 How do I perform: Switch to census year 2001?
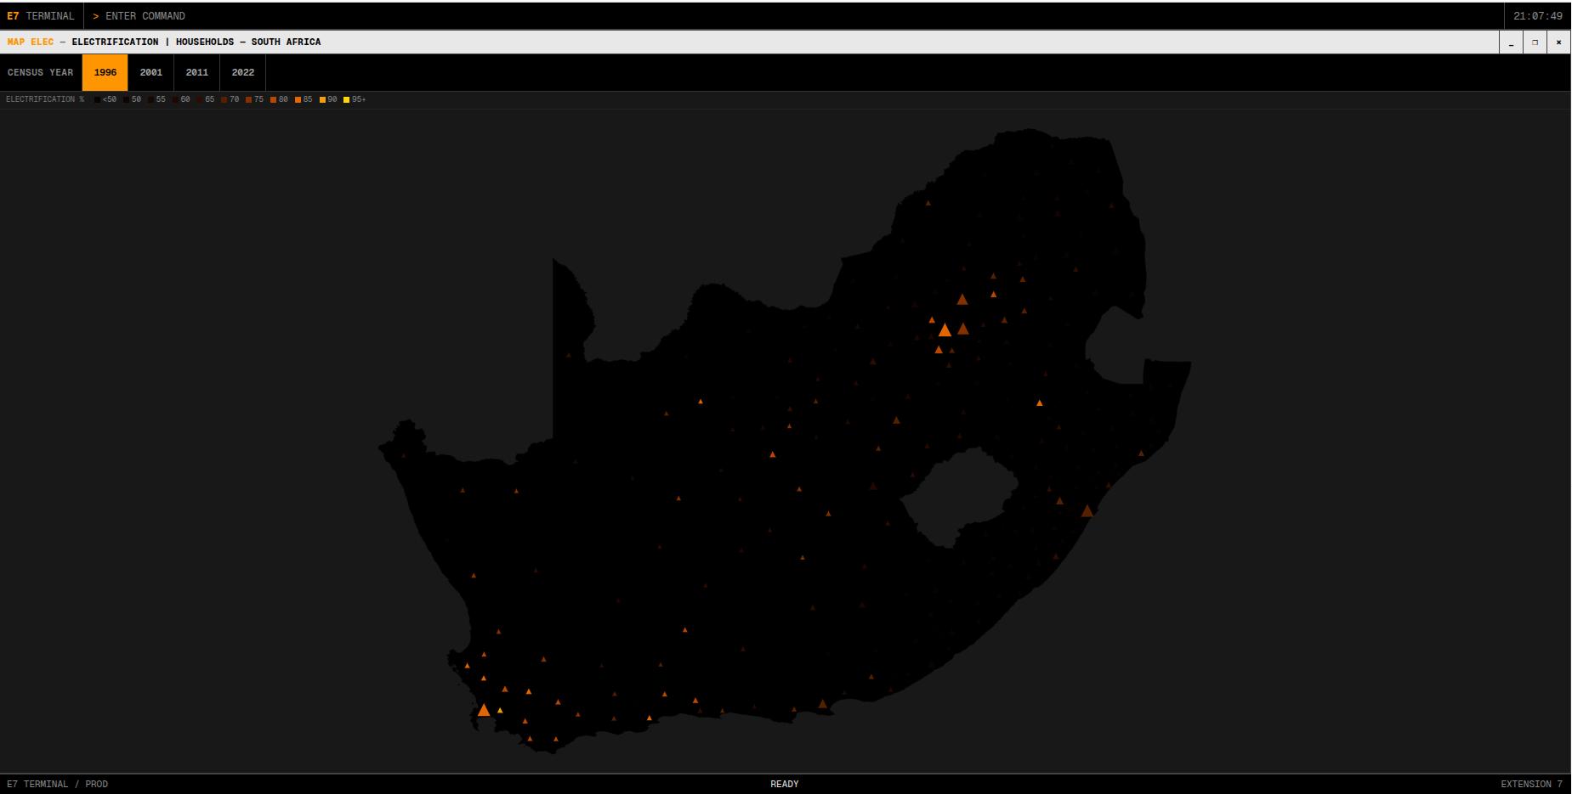[x=151, y=72]
